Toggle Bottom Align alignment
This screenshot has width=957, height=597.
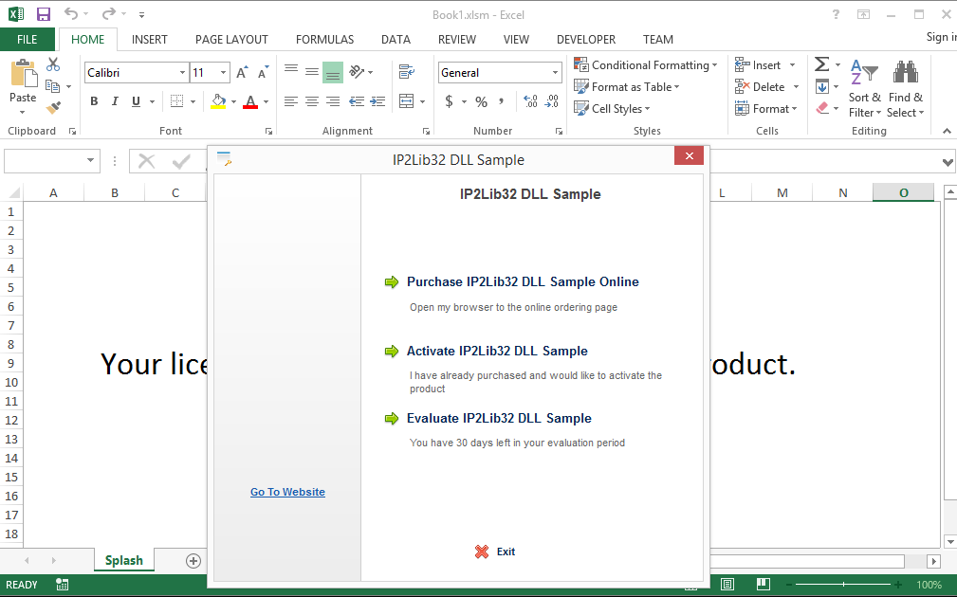333,73
